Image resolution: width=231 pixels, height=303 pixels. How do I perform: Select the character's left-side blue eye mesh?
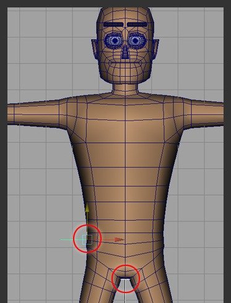coord(113,40)
